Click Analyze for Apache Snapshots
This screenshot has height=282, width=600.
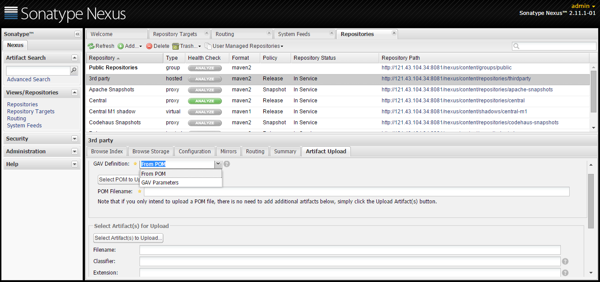click(x=205, y=90)
